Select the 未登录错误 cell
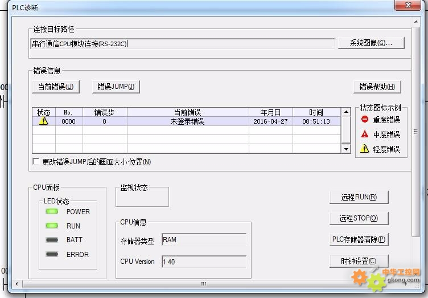Screen dimensions: 428x298 188,121
